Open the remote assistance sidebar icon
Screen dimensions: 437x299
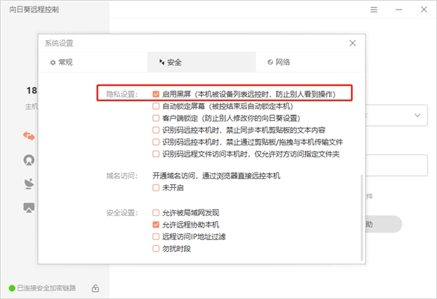[x=29, y=136]
